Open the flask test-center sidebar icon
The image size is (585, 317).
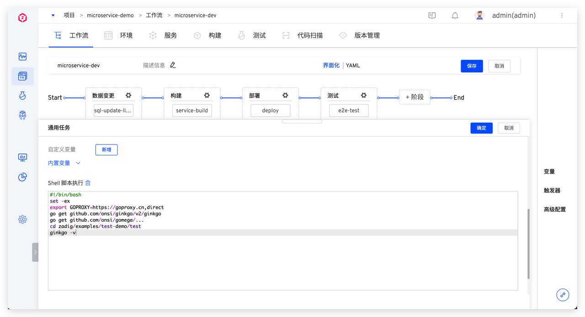pyautogui.click(x=22, y=95)
